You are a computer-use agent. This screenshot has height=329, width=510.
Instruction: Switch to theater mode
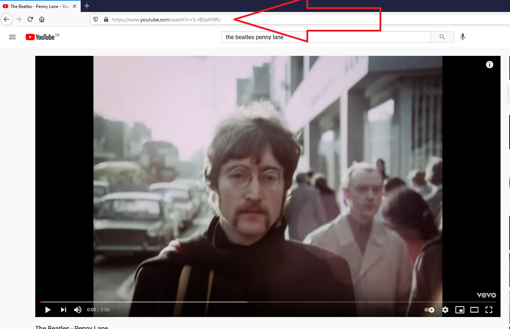click(x=474, y=310)
